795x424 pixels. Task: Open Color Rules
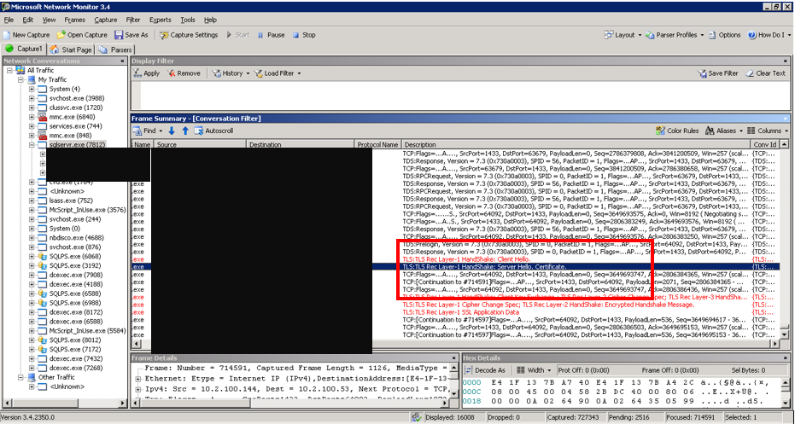[677, 131]
